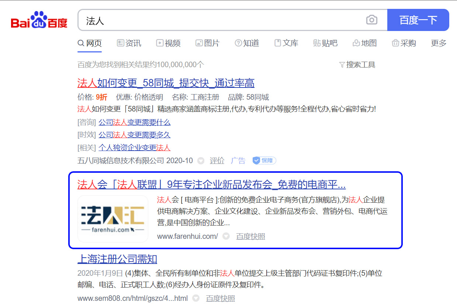Open result 法人会「法人联盟」9年专注企业新品发布会
Image resolution: width=457 pixels, height=306 pixels.
point(211,184)
